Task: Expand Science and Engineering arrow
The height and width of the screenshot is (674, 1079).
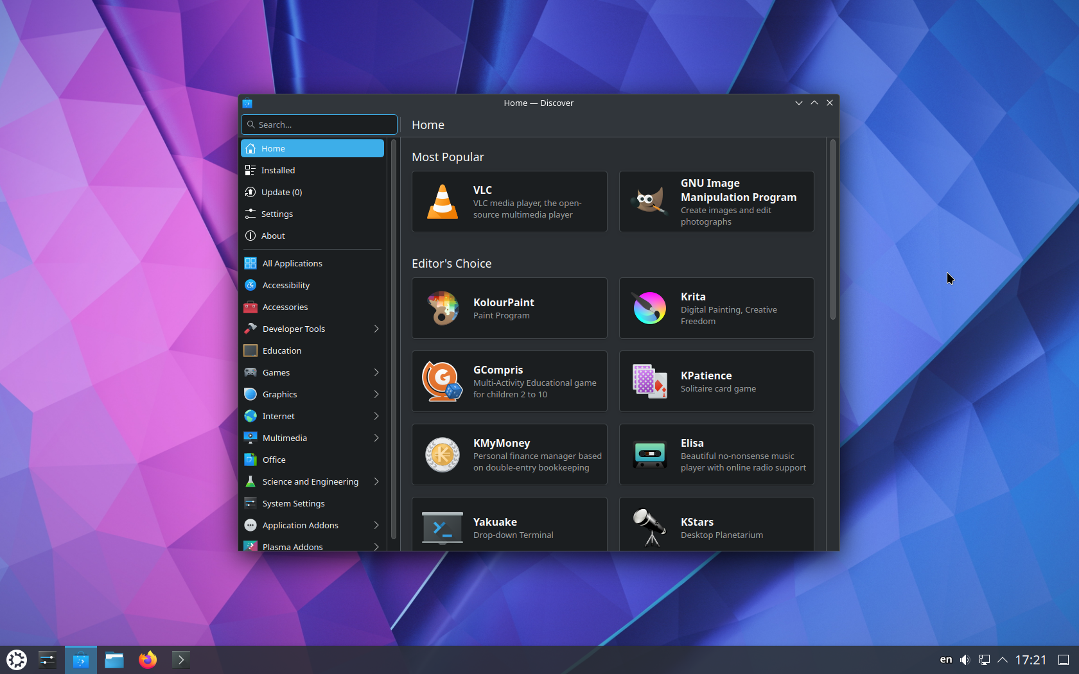Action: (x=376, y=481)
